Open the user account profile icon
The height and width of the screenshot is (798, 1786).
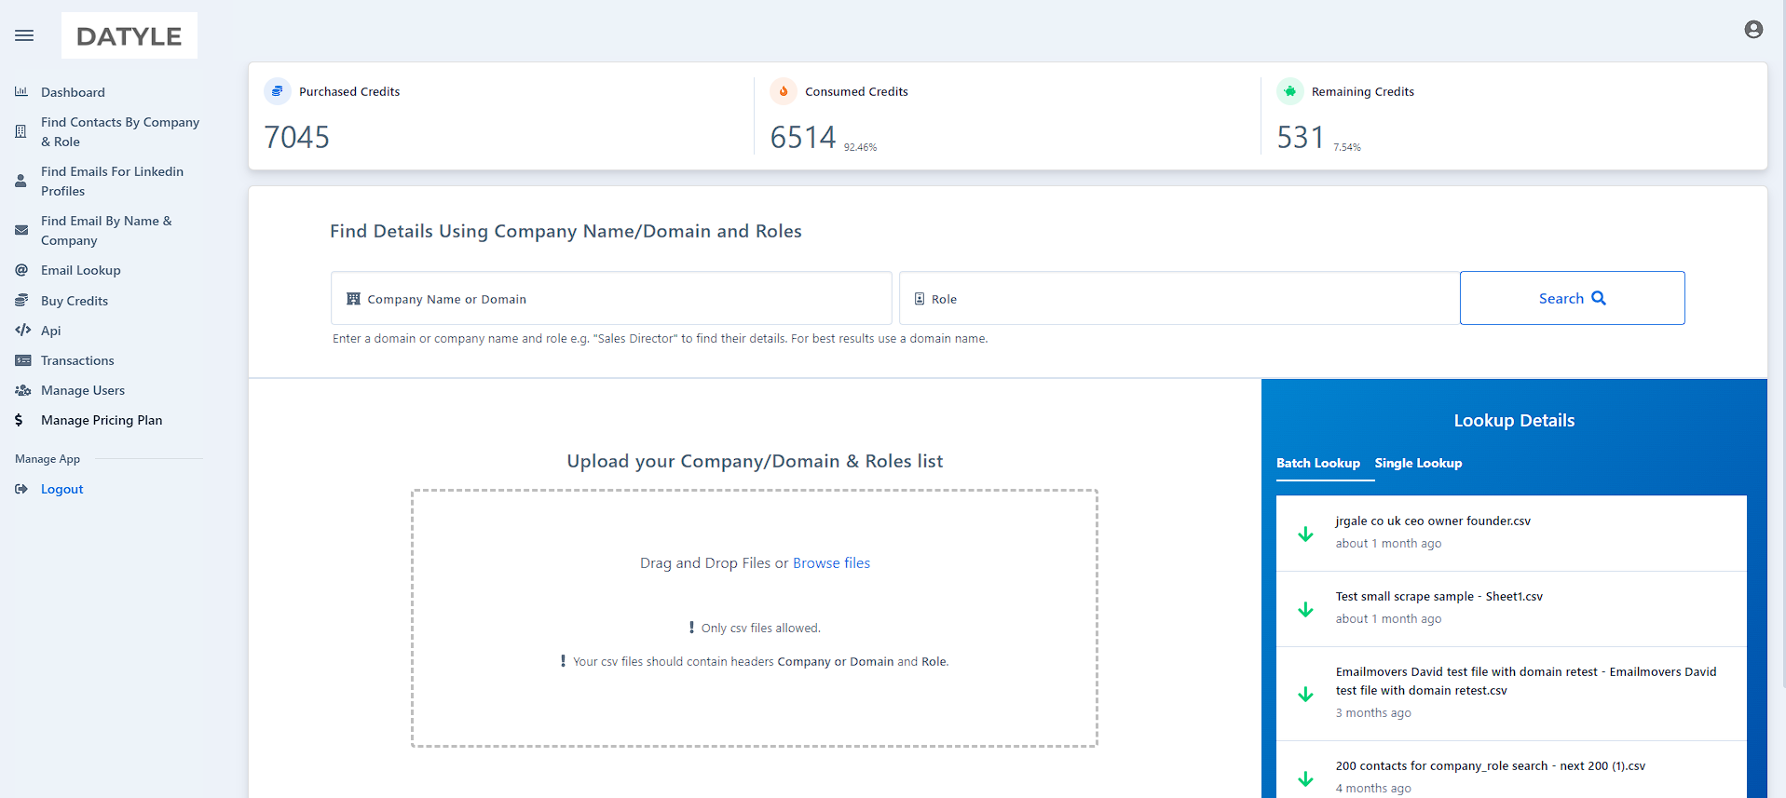[1752, 30]
